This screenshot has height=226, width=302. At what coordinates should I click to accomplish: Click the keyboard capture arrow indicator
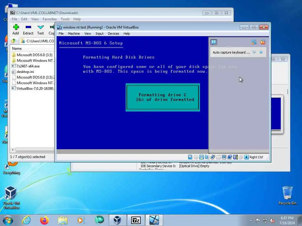point(246,157)
